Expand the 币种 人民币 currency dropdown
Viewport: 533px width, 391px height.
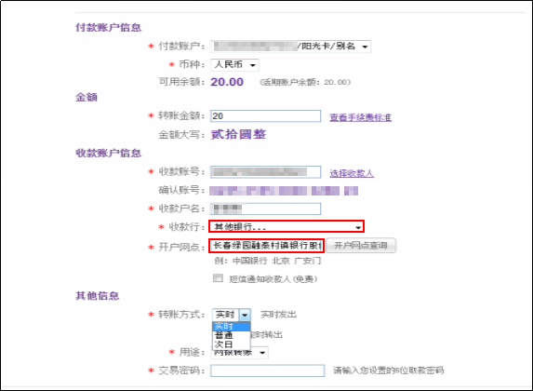[x=235, y=64]
